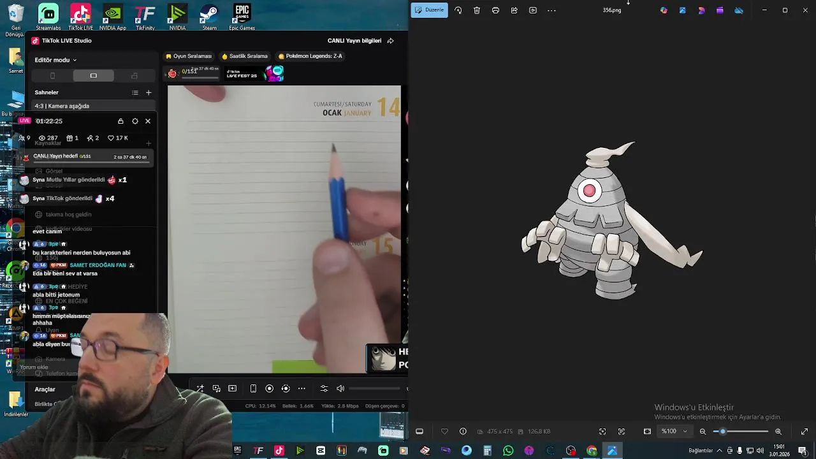Open the 0/151 stream goal widget
This screenshot has width=816, height=459.
click(191, 73)
